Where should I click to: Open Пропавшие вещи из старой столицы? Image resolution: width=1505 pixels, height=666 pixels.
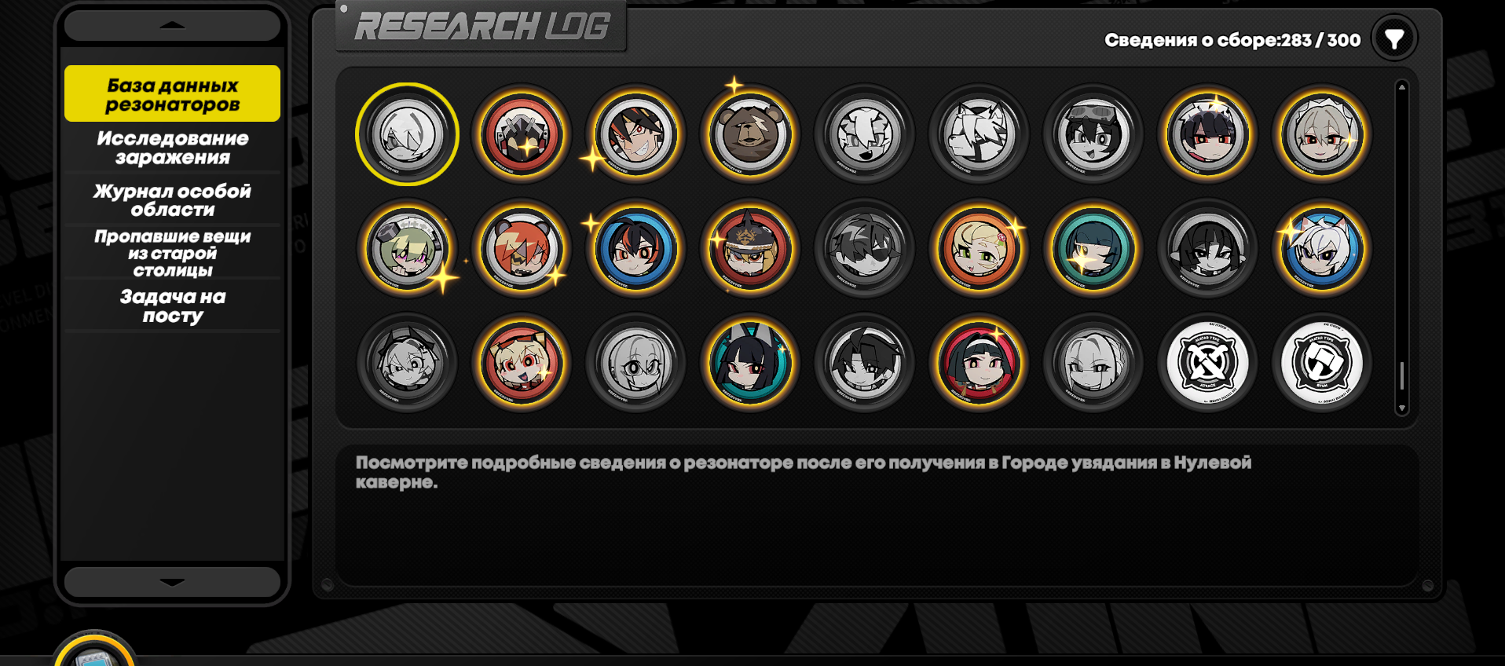click(x=172, y=253)
